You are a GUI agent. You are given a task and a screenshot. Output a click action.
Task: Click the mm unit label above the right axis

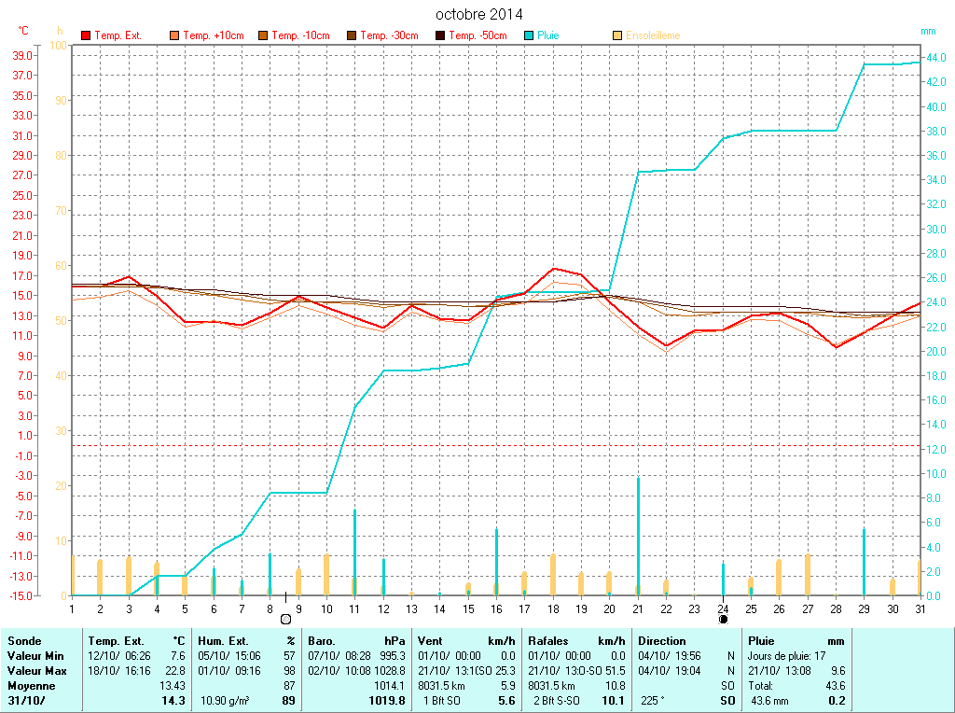928,31
